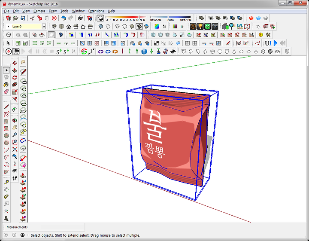Open the Help menu
This screenshot has height=241, width=309.
(111, 11)
